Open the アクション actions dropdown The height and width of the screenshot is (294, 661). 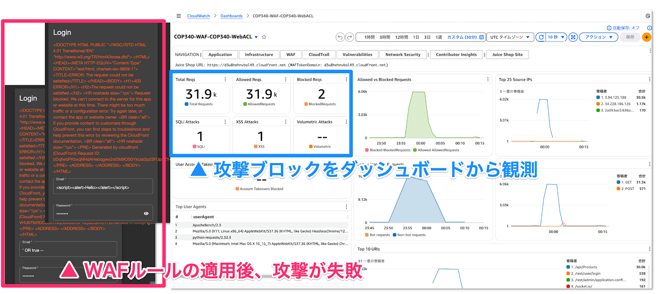tap(599, 37)
